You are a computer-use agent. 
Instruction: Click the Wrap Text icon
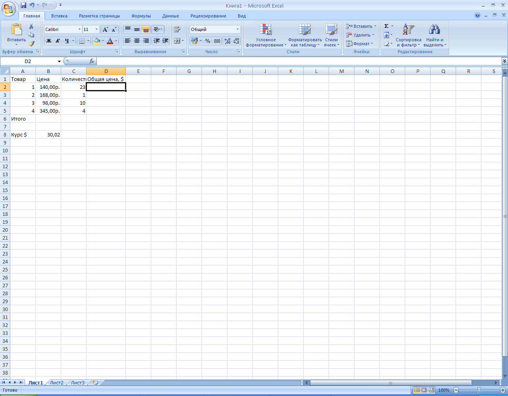coord(177,29)
